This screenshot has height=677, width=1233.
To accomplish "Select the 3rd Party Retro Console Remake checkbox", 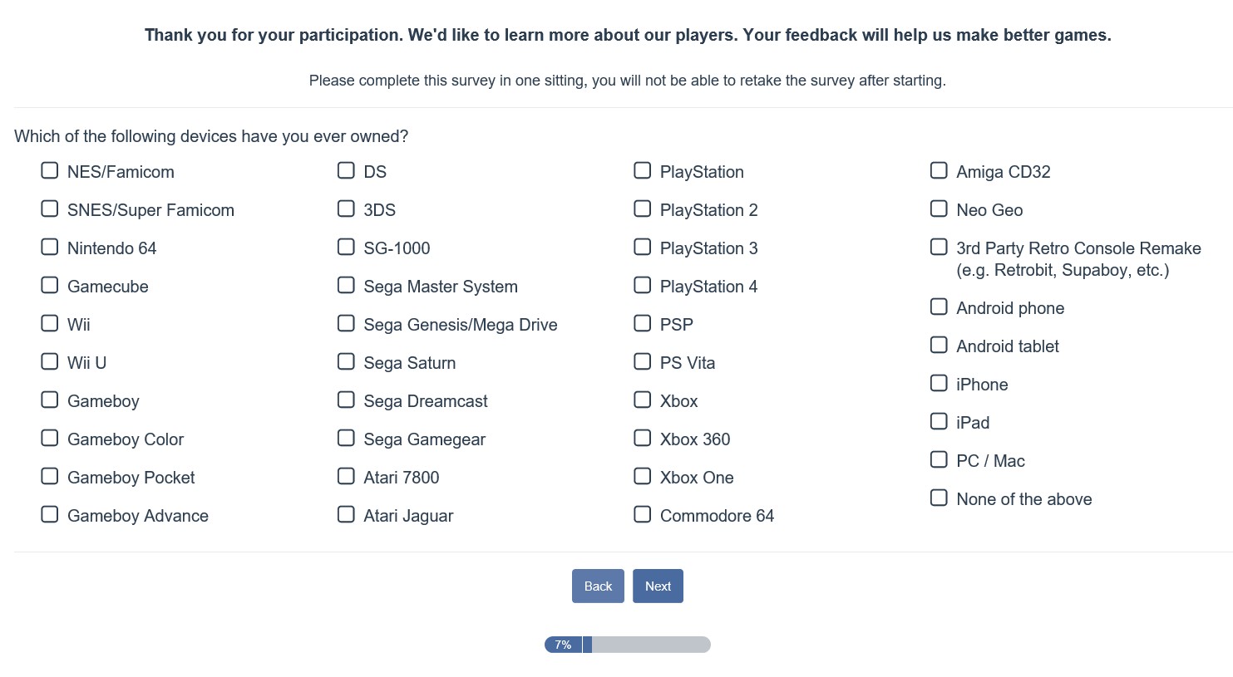I will (939, 248).
